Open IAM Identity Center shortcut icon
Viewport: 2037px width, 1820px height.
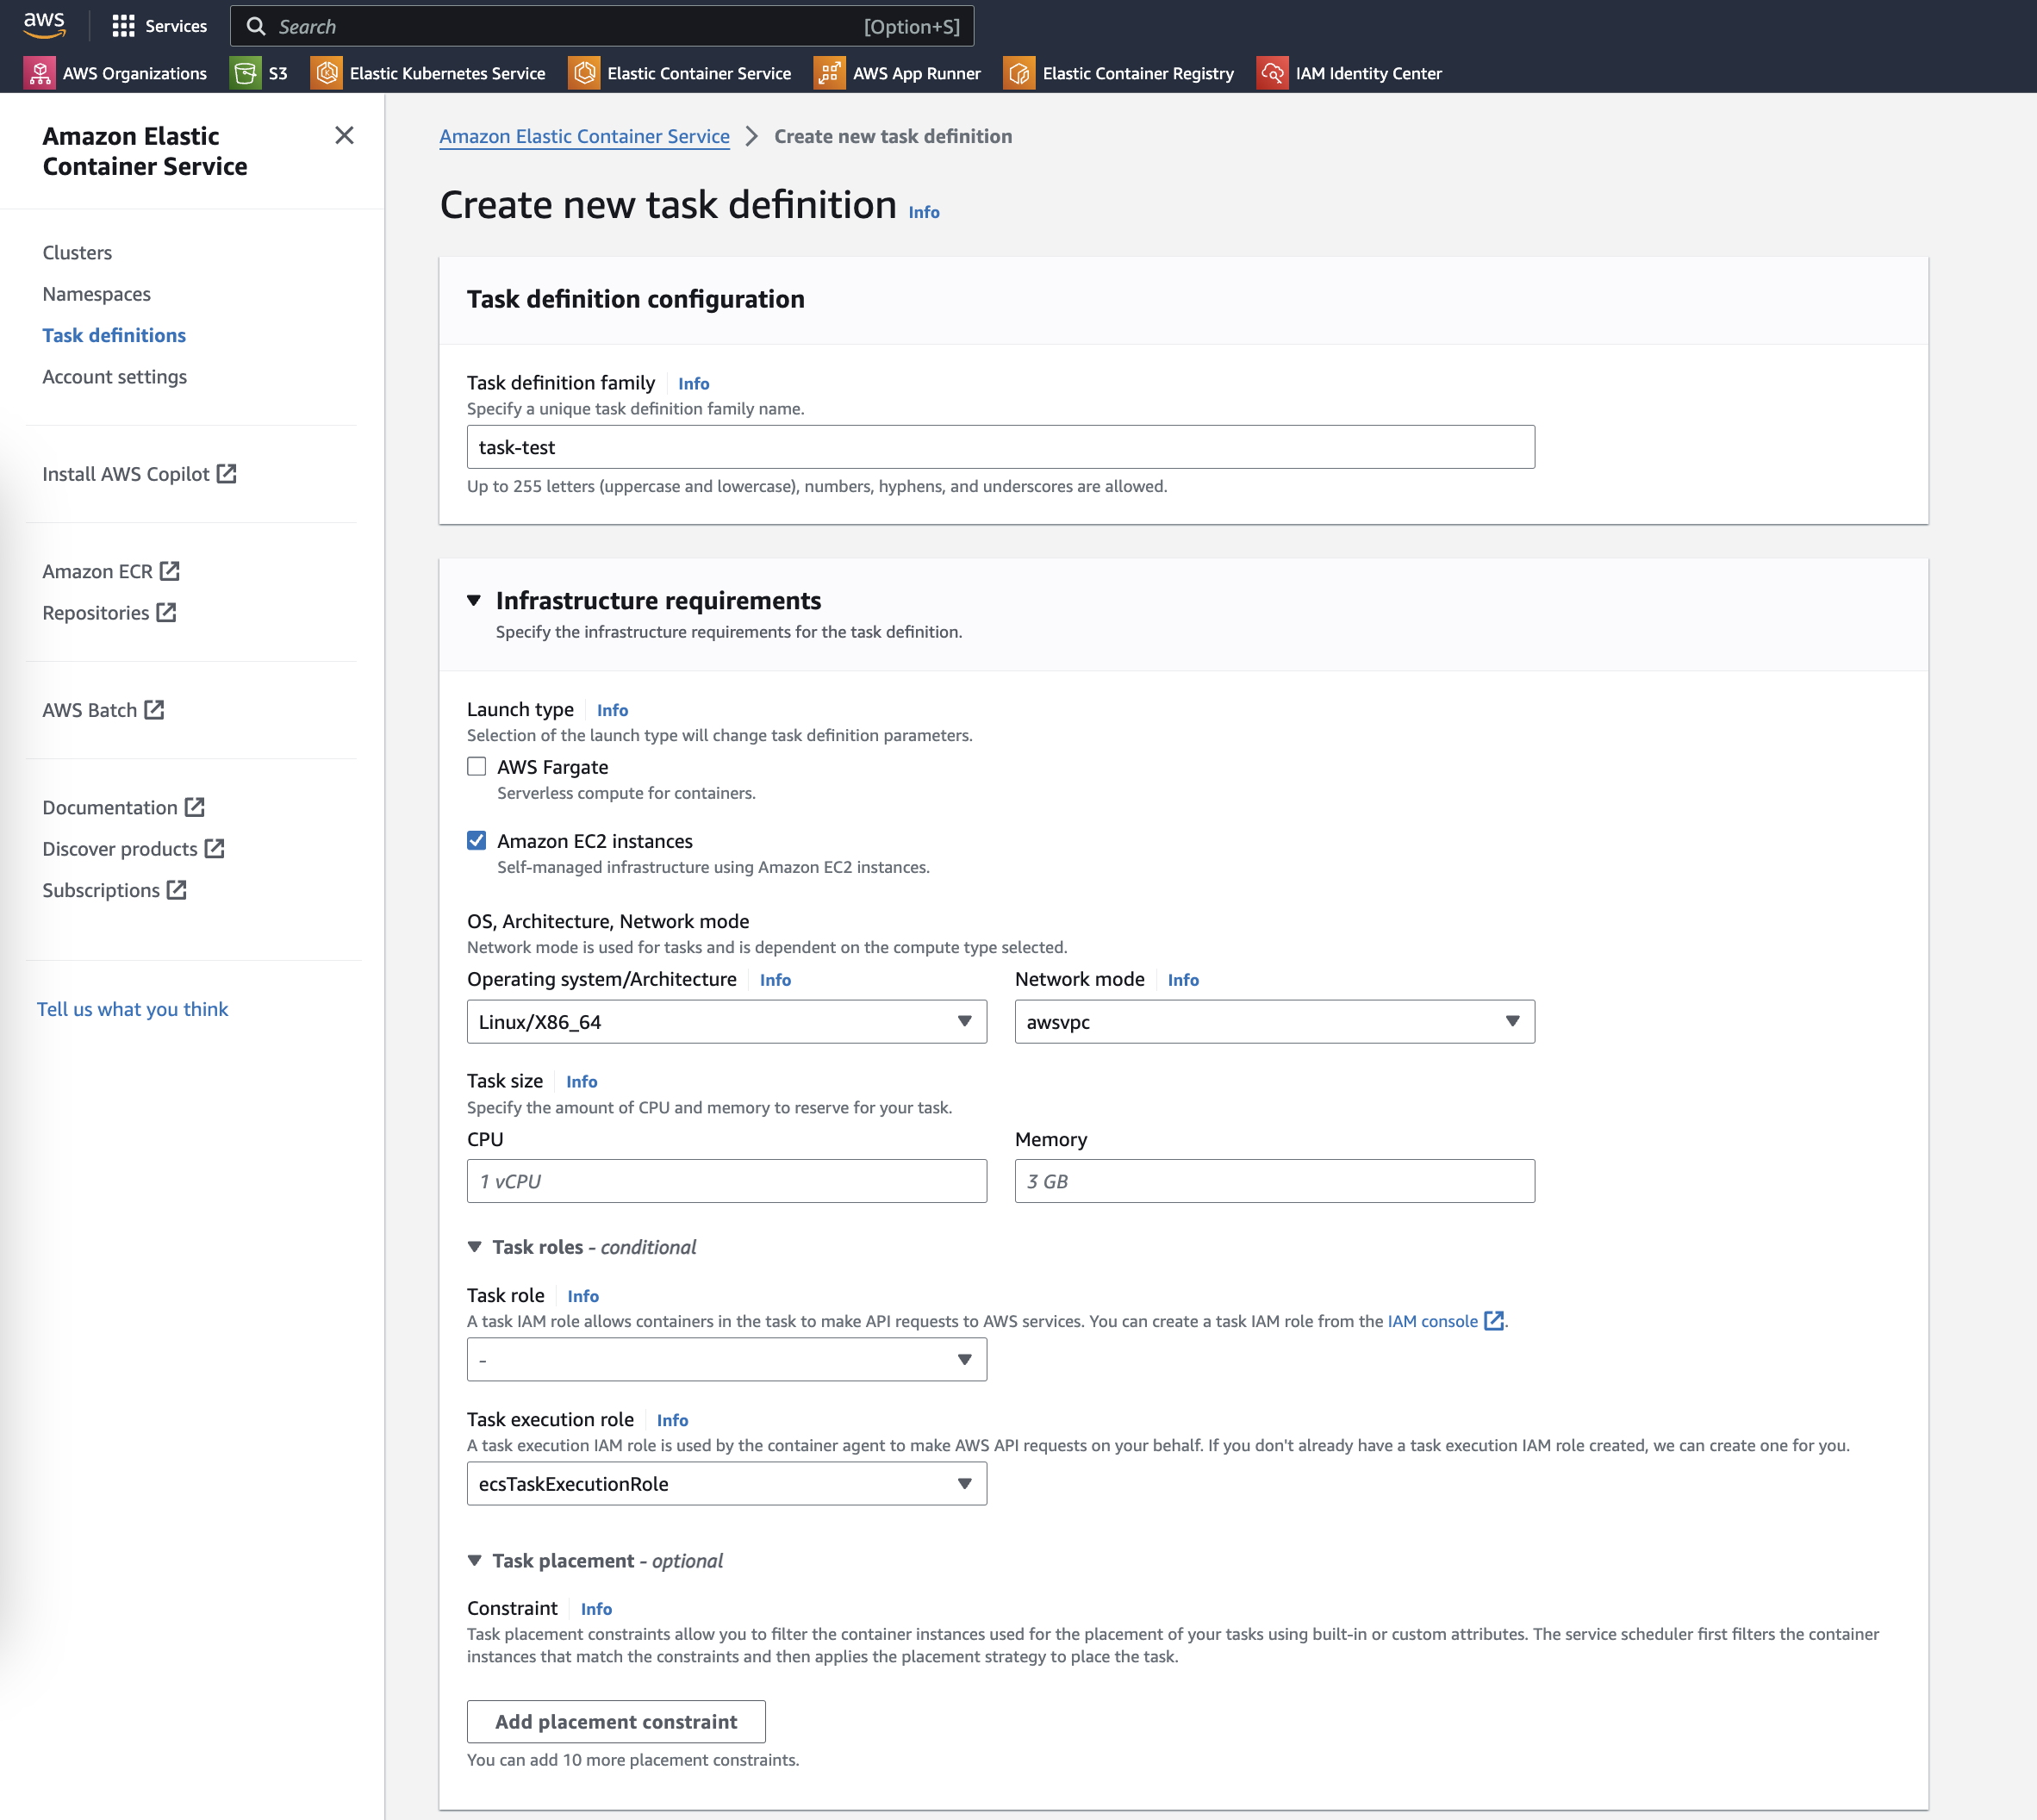point(1272,73)
